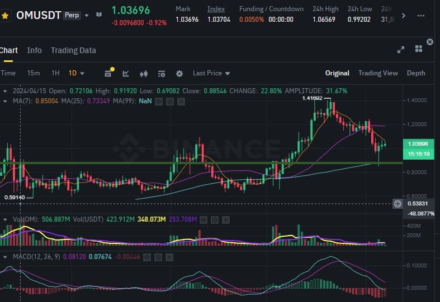Switch to the Info tab
This screenshot has height=302, width=440.
click(x=34, y=50)
